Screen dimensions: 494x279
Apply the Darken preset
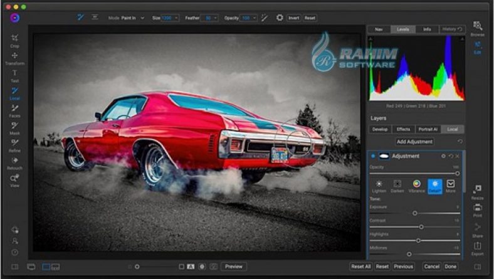click(x=397, y=186)
